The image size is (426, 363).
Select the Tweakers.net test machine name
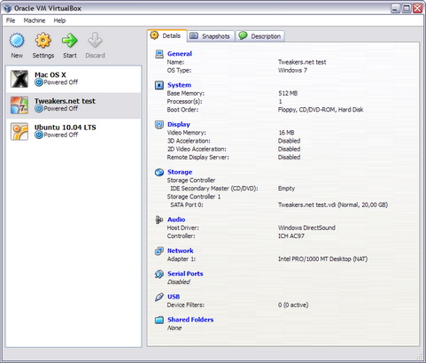coord(65,101)
